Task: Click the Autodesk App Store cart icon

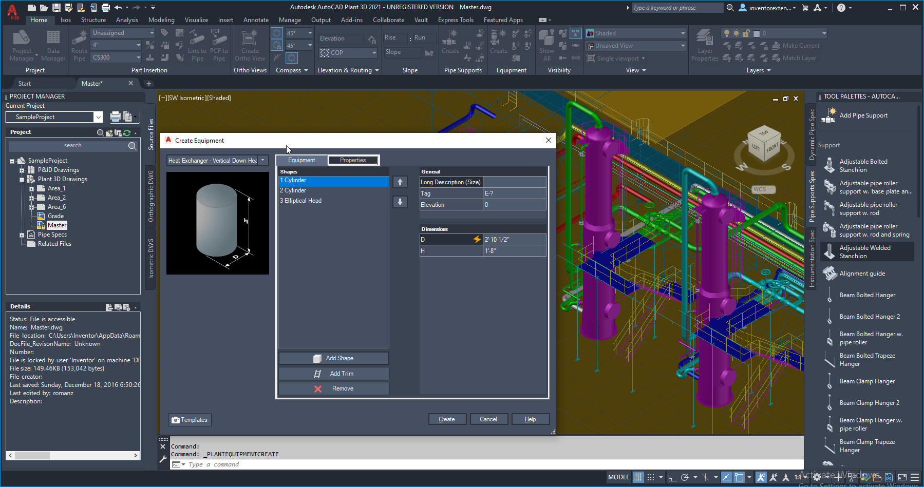Action: pyautogui.click(x=805, y=8)
